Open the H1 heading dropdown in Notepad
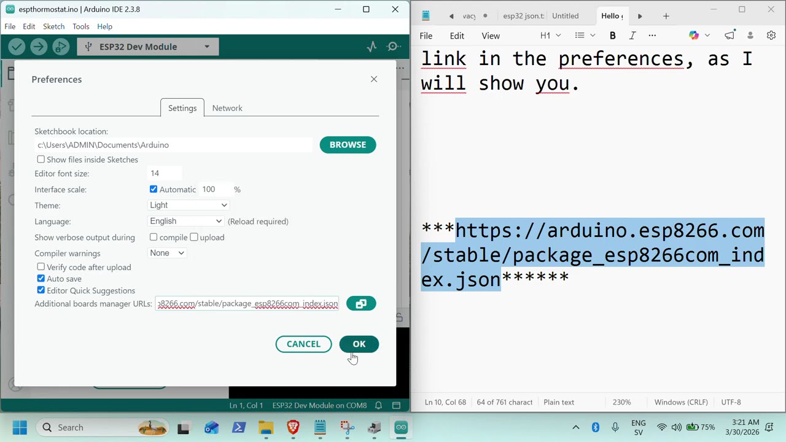This screenshot has width=786, height=442. [x=550, y=36]
